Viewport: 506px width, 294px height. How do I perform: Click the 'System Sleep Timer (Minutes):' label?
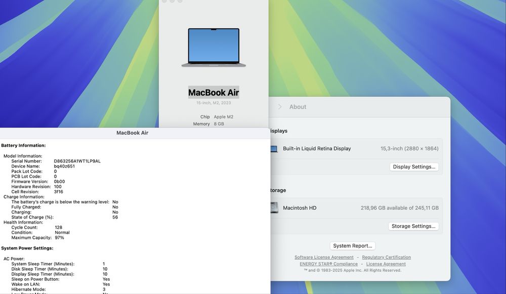coord(43,264)
